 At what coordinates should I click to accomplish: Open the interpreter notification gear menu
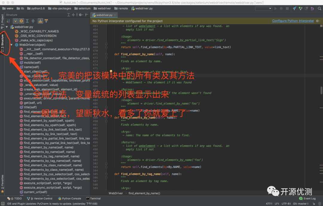(x=318, y=21)
